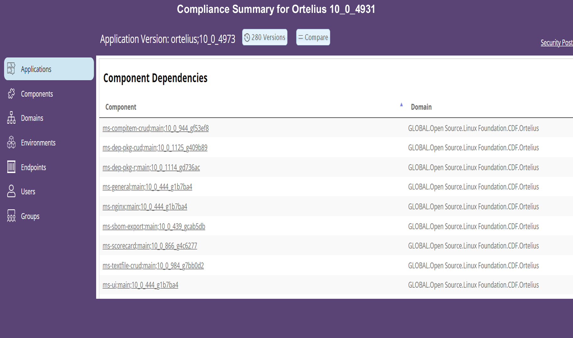The image size is (573, 338).
Task: Click the Domain column header
Action: (421, 107)
